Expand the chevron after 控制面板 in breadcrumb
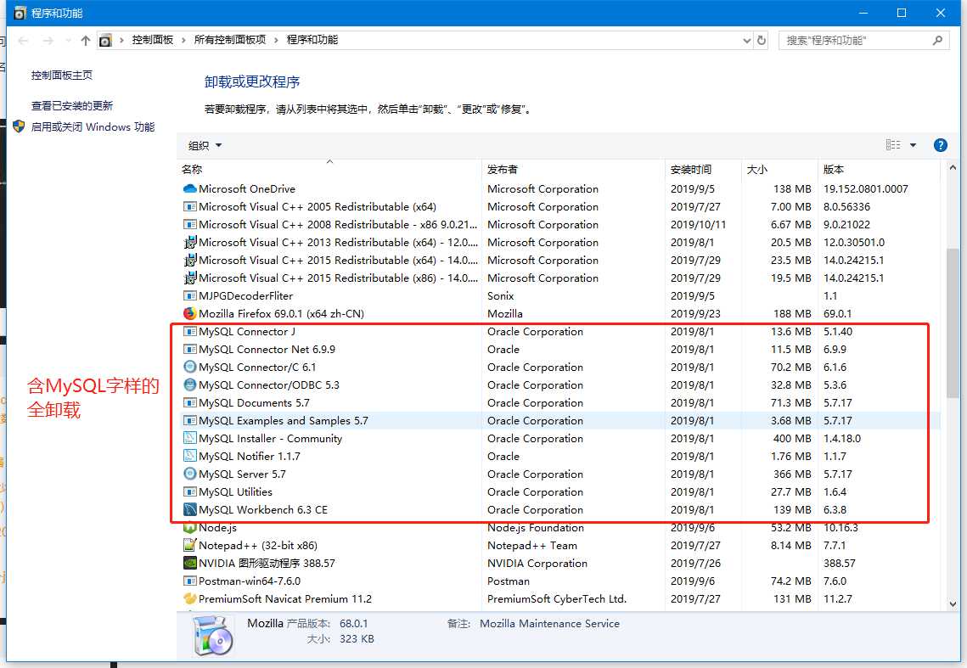Viewport: 967px width, 668px height. pyautogui.click(x=183, y=40)
